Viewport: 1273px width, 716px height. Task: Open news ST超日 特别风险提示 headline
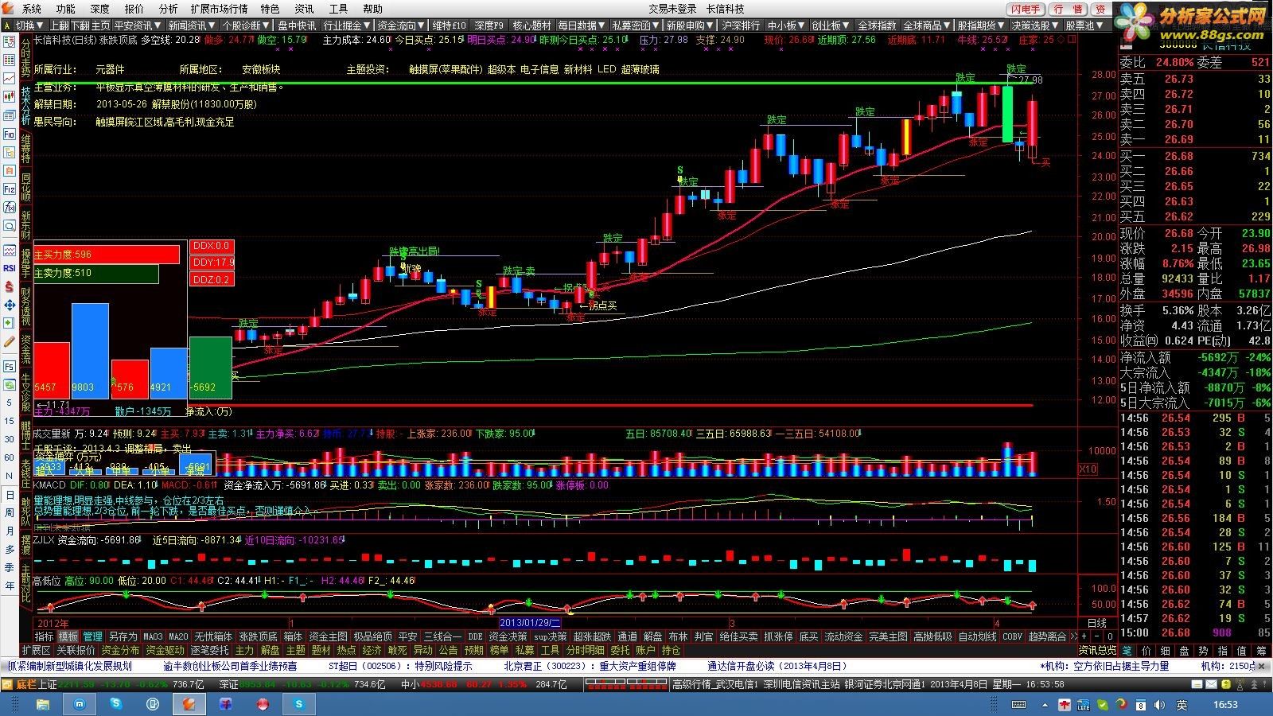[400, 666]
